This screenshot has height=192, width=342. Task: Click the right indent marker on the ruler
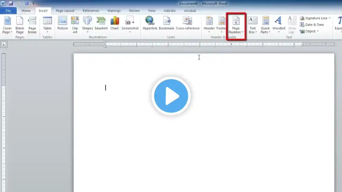click(x=302, y=45)
